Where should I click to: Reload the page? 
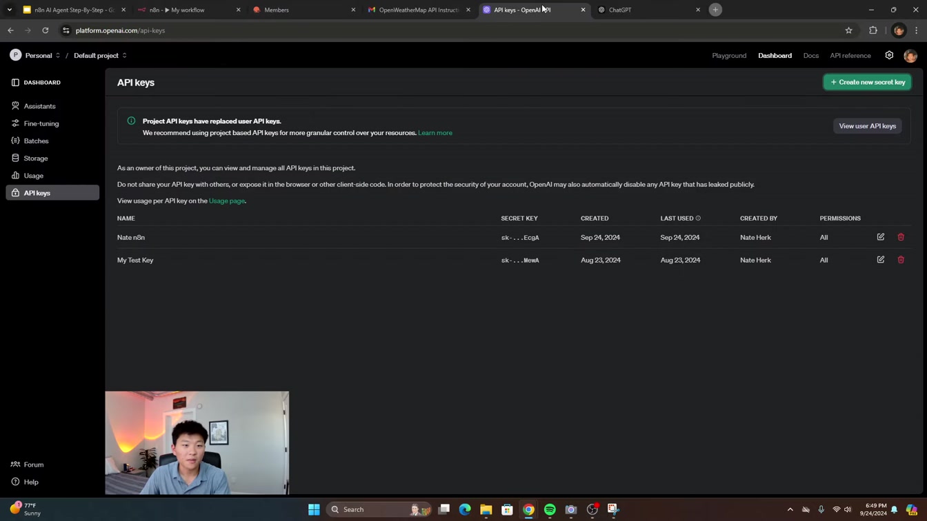coord(46,30)
